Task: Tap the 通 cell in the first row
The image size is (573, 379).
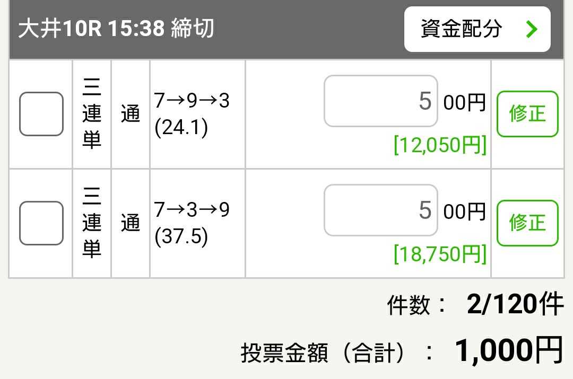Action: pos(131,114)
